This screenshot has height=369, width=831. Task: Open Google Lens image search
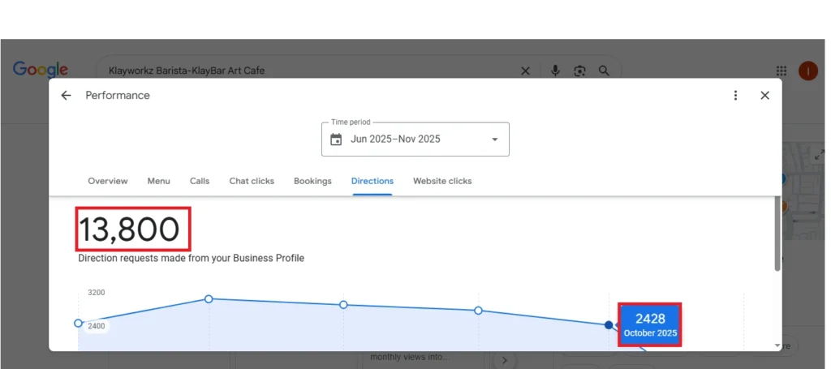tap(579, 71)
